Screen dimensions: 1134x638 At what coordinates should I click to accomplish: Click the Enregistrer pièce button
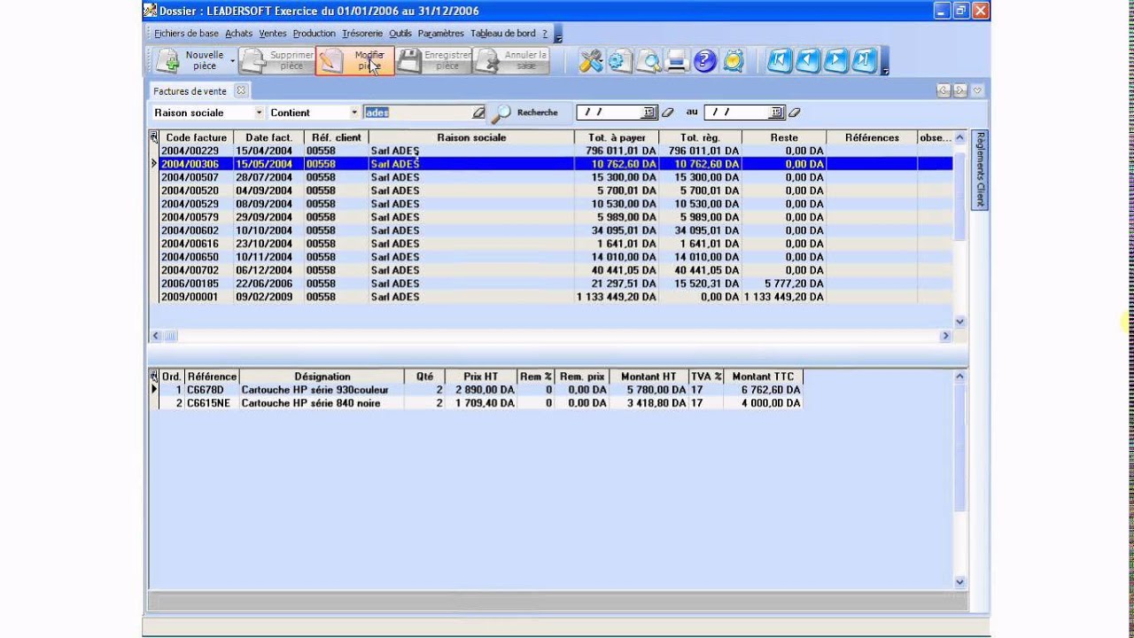click(x=433, y=60)
